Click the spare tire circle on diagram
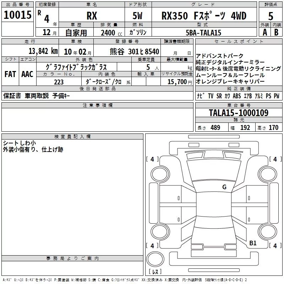The image size is (284, 284). [x=155, y=259]
